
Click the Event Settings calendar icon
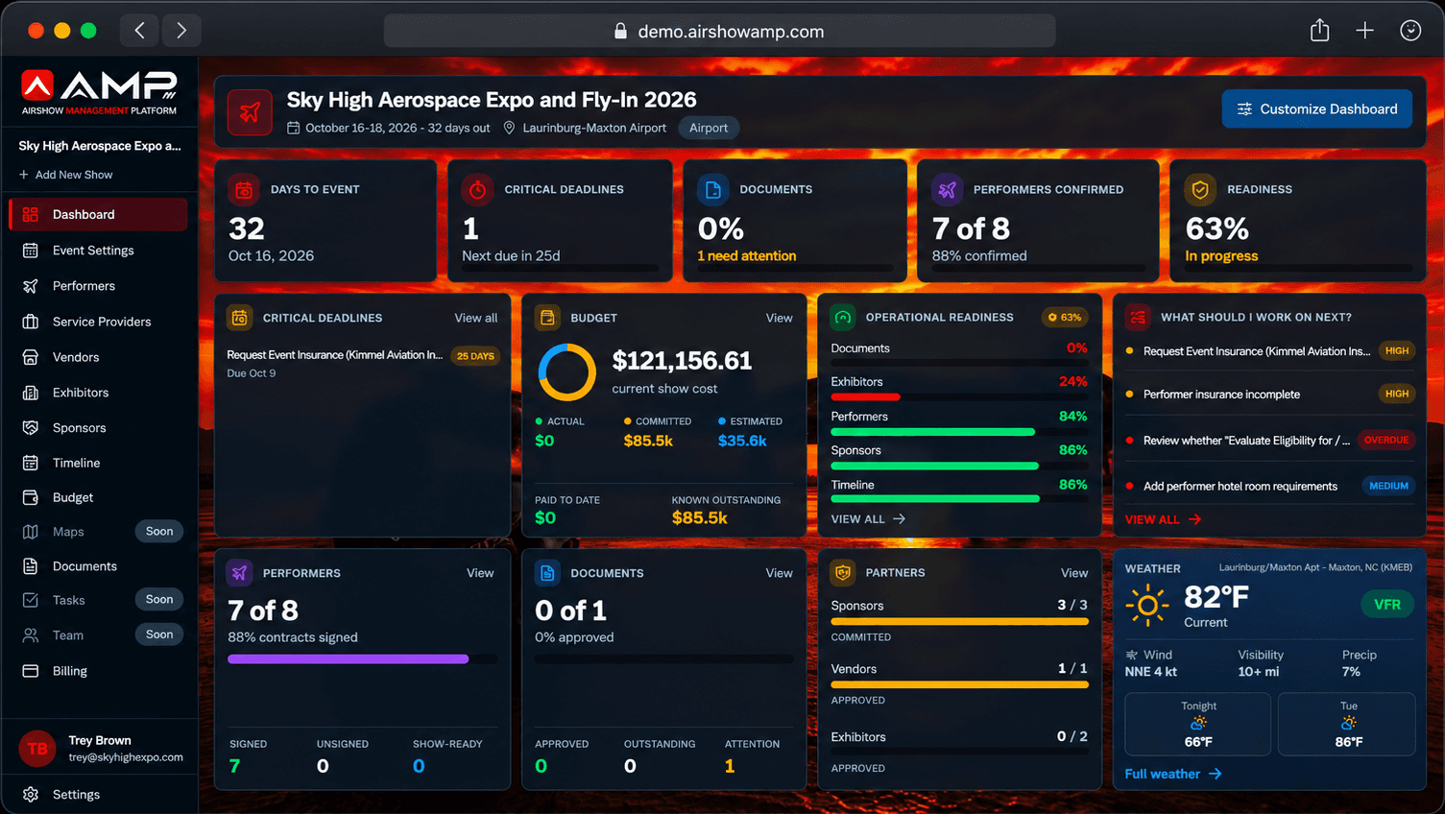pos(31,251)
